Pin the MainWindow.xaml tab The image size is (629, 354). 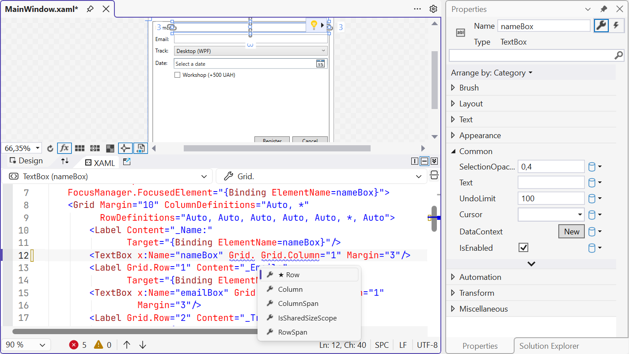click(x=90, y=9)
